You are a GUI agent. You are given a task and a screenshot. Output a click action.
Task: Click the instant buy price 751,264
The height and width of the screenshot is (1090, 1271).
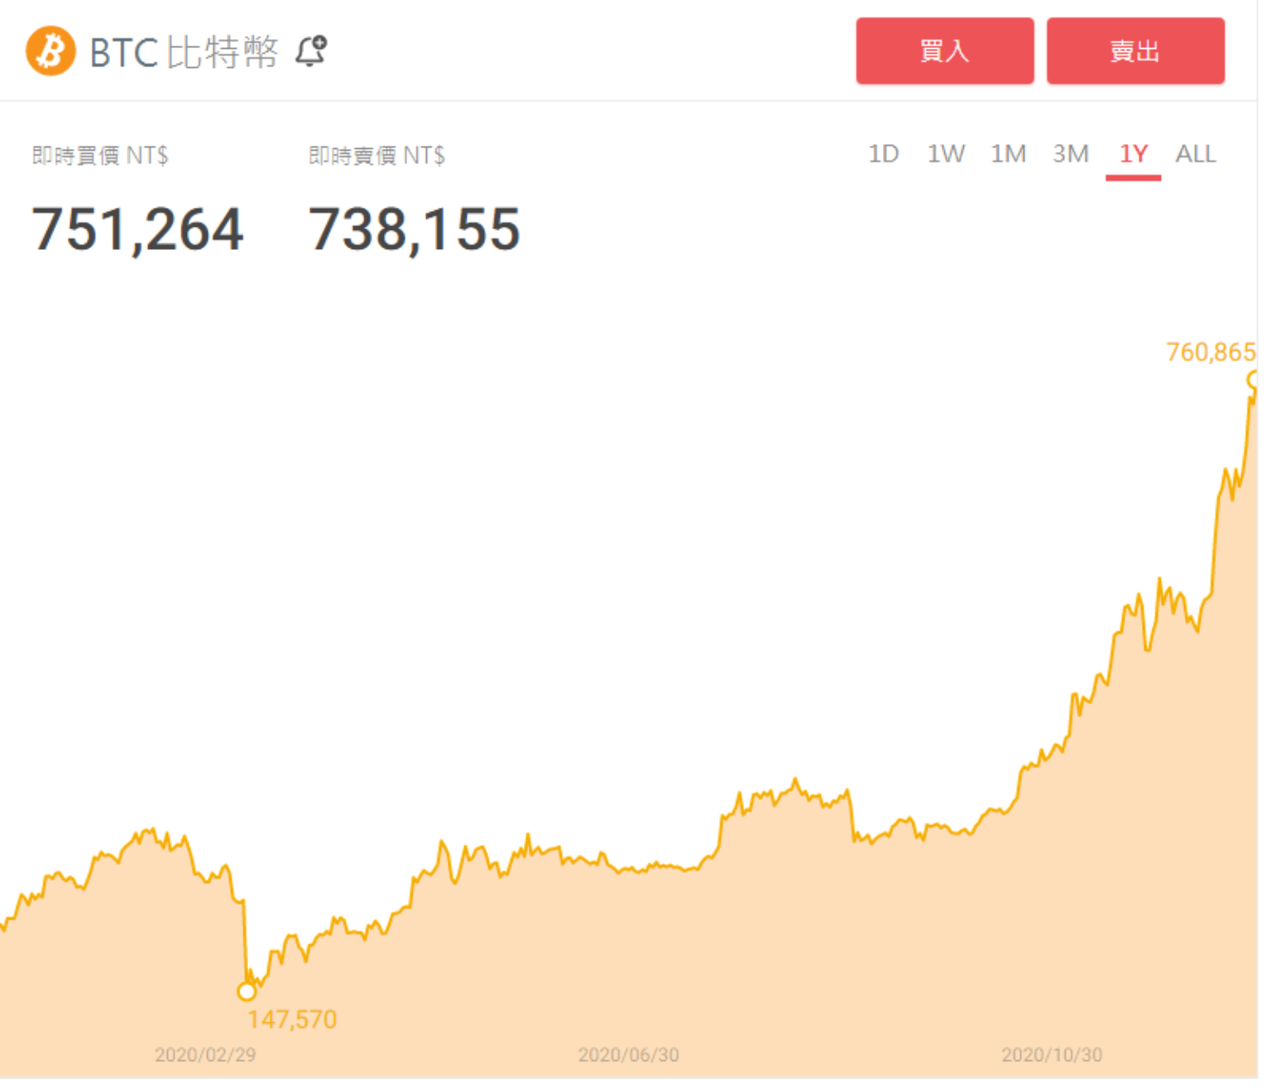[137, 229]
